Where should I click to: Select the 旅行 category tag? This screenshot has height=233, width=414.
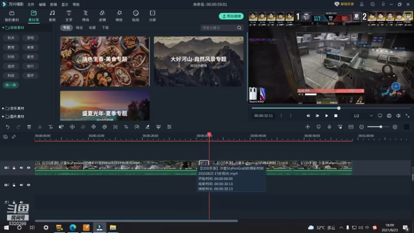coord(31,66)
